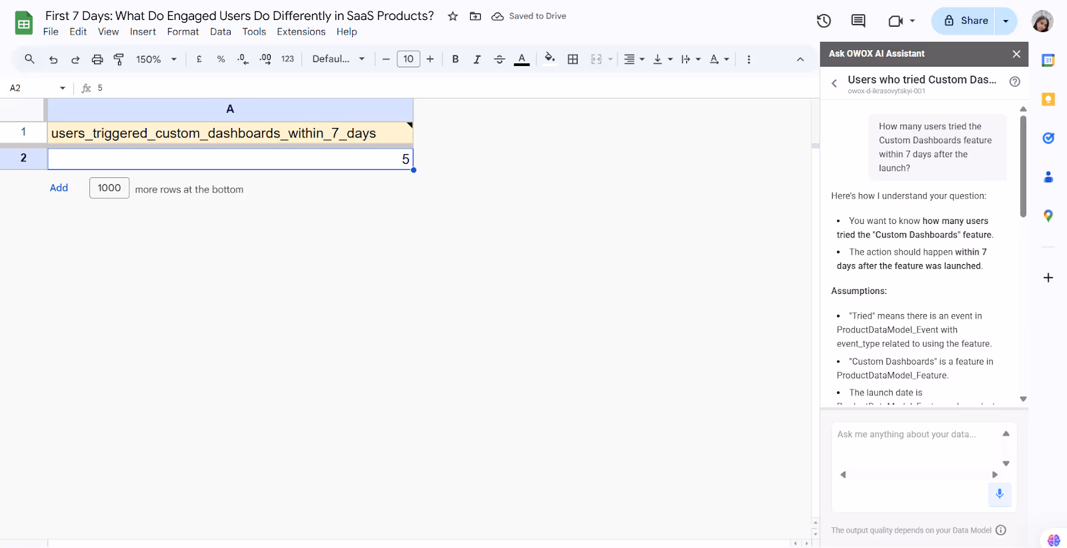Open text rotation dropdown
Viewport: 1067px width, 548px height.
(x=720, y=59)
